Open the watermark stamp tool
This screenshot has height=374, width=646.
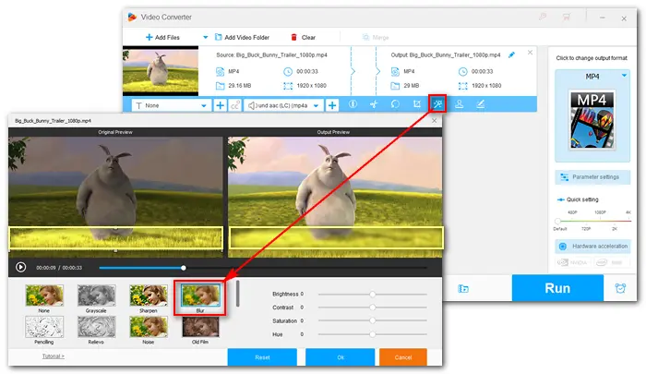pyautogui.click(x=459, y=104)
